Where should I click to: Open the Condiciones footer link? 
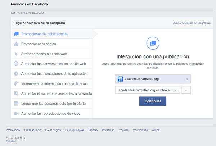click(140, 130)
